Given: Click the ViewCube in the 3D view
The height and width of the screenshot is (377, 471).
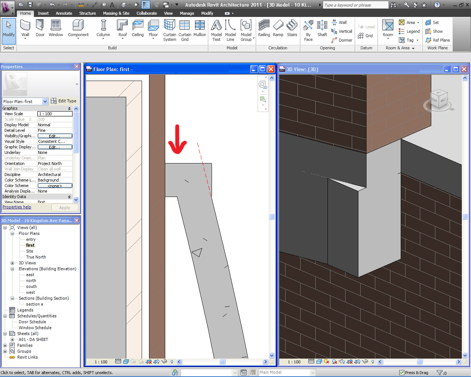Looking at the screenshot, I should 439,99.
